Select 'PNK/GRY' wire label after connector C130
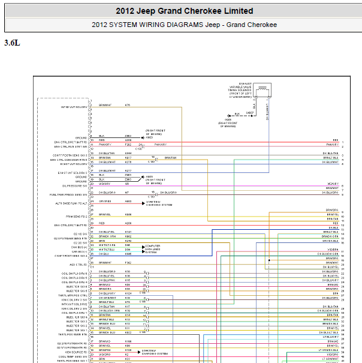362x363 pixels. 161,145
